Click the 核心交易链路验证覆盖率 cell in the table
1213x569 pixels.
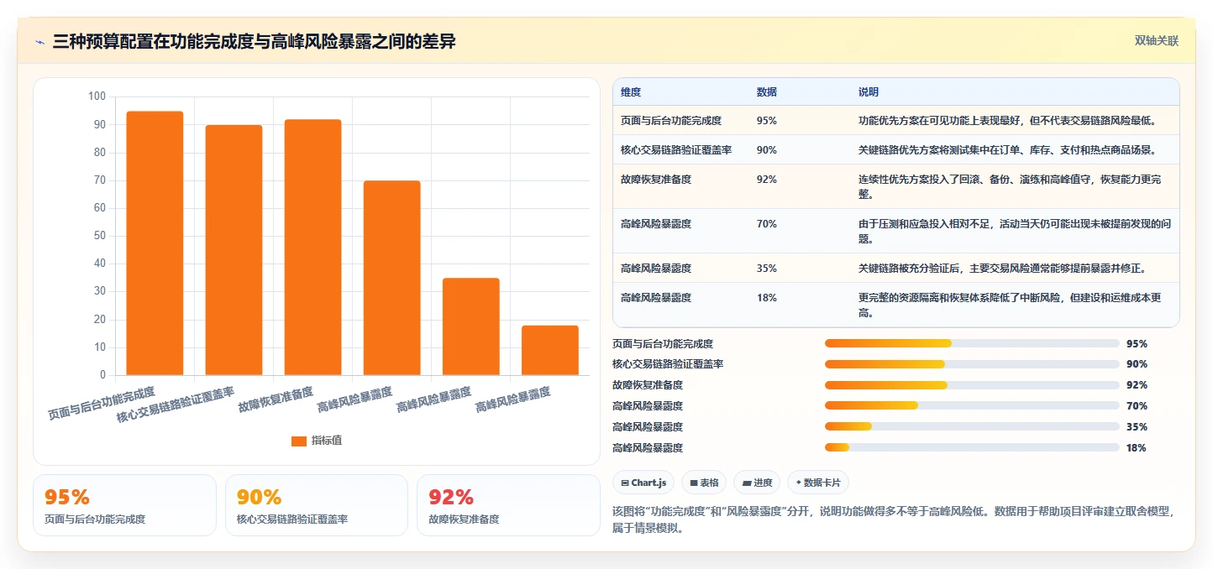(x=676, y=150)
